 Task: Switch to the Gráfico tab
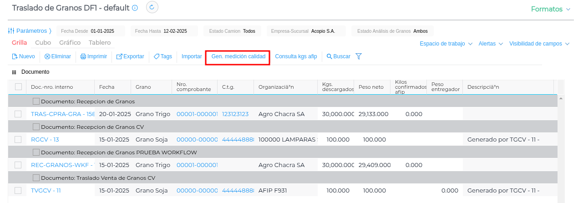tap(70, 42)
